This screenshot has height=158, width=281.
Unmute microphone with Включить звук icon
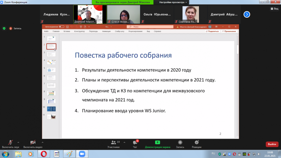(11, 143)
